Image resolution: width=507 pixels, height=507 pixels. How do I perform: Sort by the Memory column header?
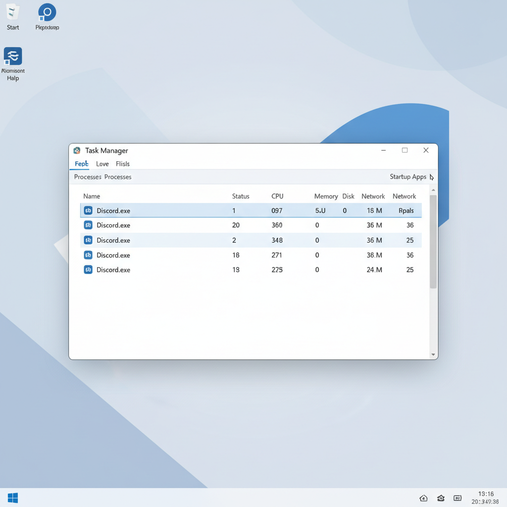326,196
